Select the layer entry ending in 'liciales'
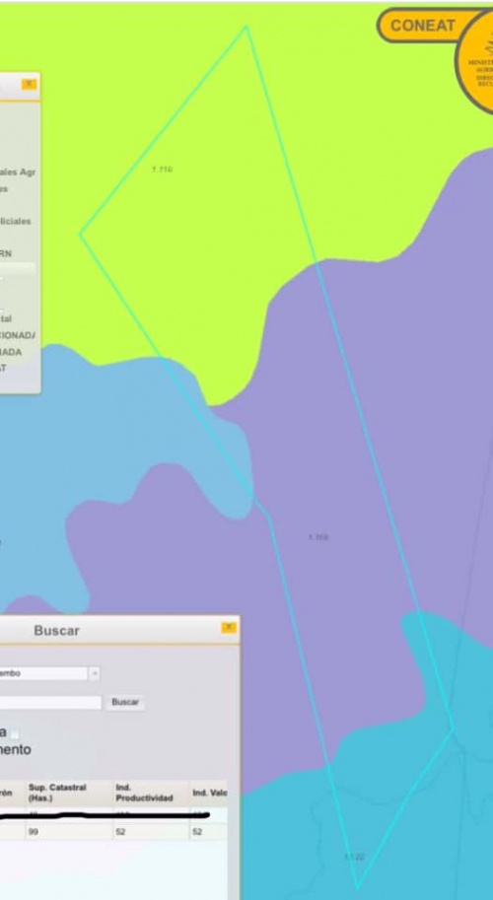This screenshot has width=493, height=900. point(16,221)
